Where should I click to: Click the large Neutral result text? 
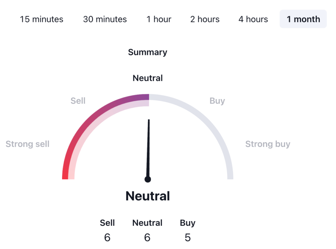(x=148, y=196)
